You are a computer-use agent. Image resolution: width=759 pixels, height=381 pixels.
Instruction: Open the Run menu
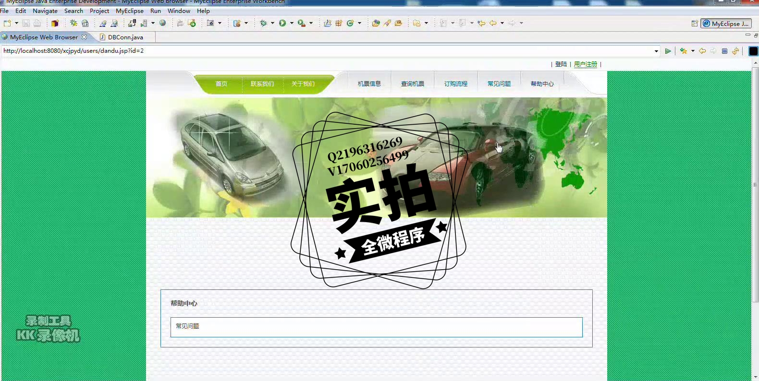click(156, 11)
